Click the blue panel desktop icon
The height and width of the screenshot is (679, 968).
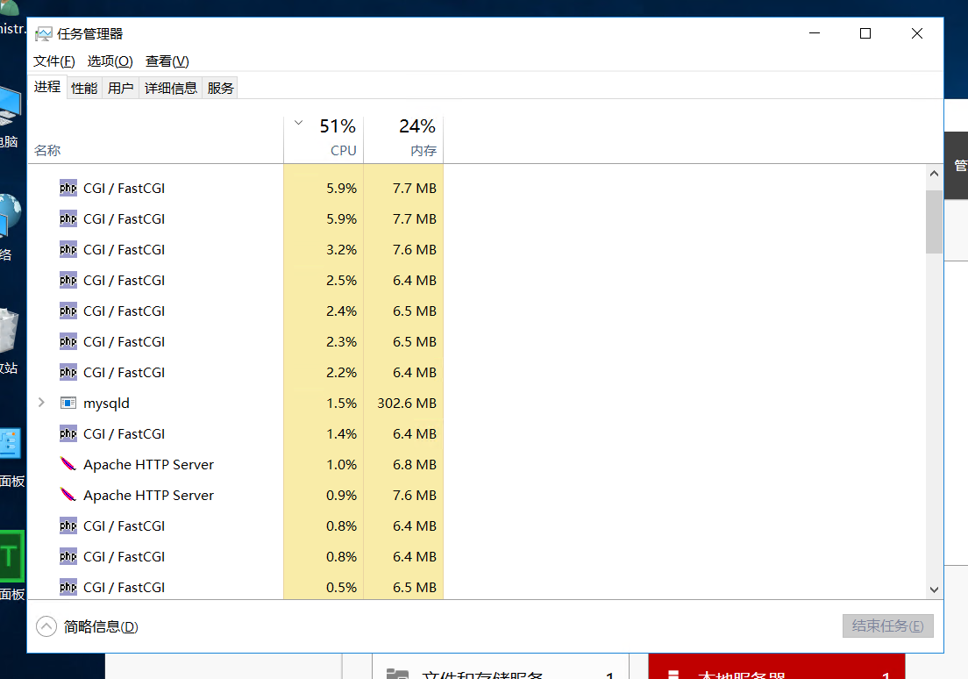pos(11,443)
